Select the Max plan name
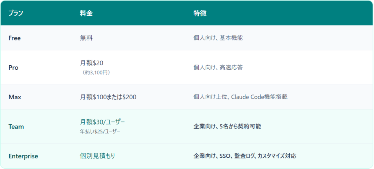The width and height of the screenshot is (374, 169). click(x=14, y=97)
